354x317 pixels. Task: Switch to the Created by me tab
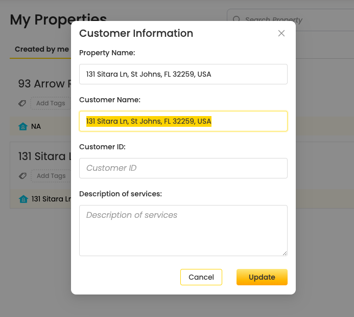[x=41, y=49]
